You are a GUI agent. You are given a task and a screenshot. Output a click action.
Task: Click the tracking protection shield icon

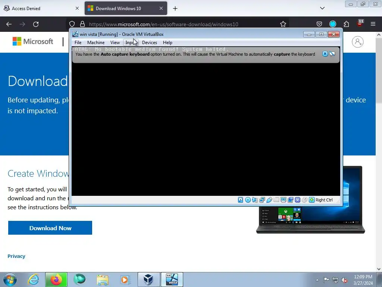click(x=72, y=24)
